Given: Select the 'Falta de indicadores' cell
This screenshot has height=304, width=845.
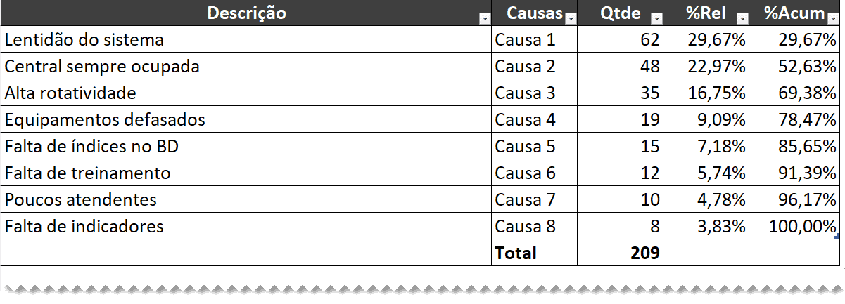Looking at the screenshot, I should [x=246, y=226].
